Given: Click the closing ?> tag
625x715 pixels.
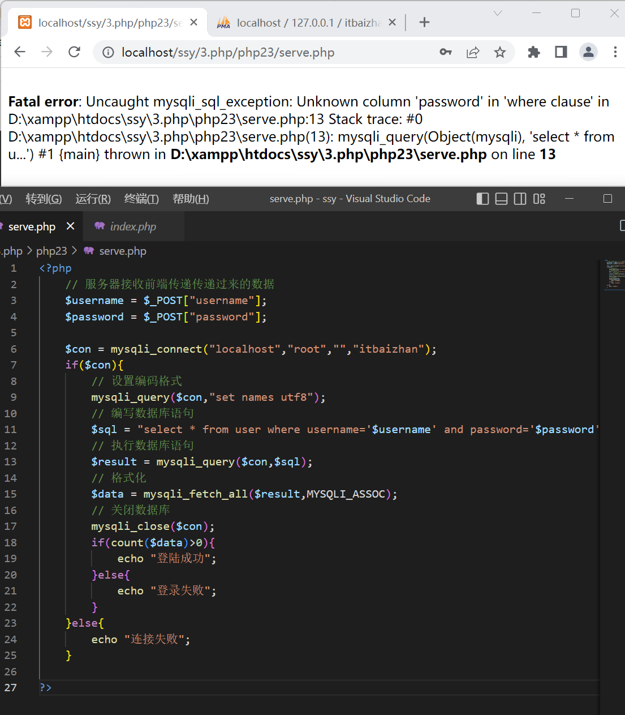Looking at the screenshot, I should (x=46, y=687).
